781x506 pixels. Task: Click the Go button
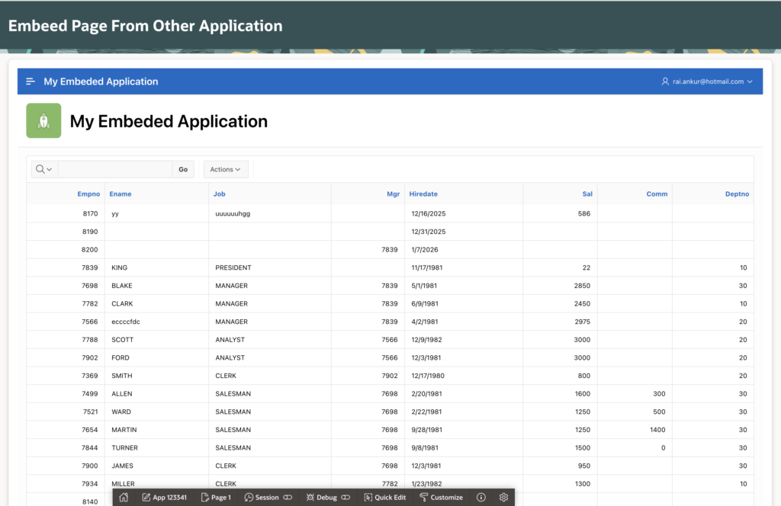[x=183, y=169]
